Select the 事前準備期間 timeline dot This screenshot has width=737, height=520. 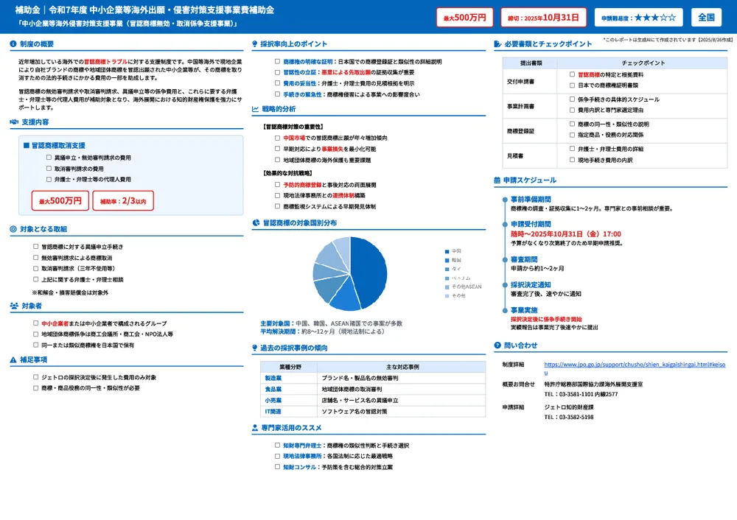pos(505,200)
